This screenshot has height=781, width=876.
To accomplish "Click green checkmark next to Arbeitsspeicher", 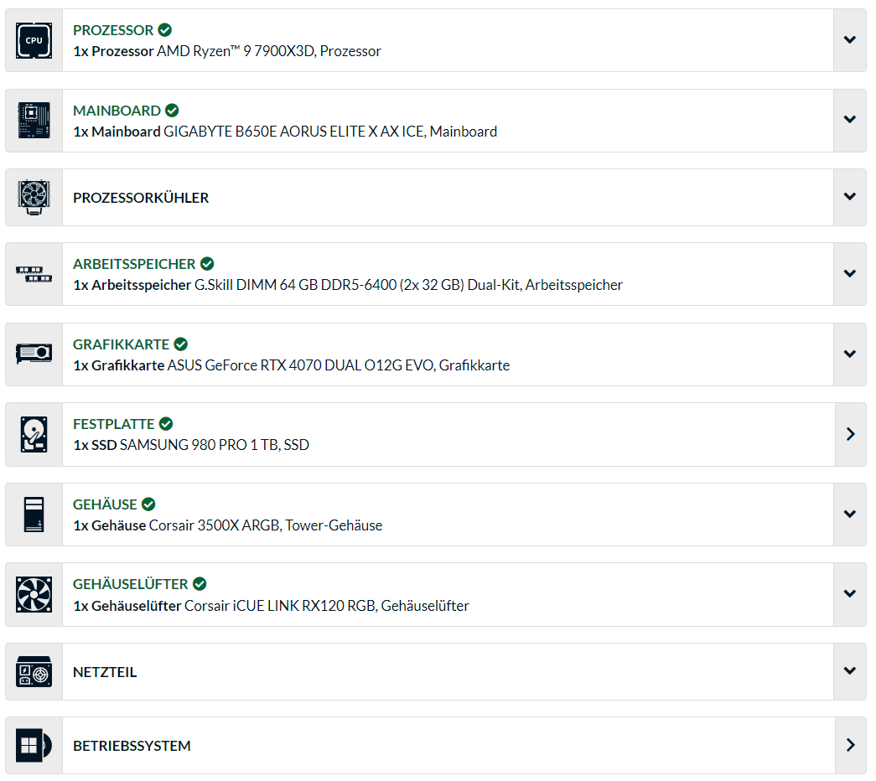I will (207, 263).
